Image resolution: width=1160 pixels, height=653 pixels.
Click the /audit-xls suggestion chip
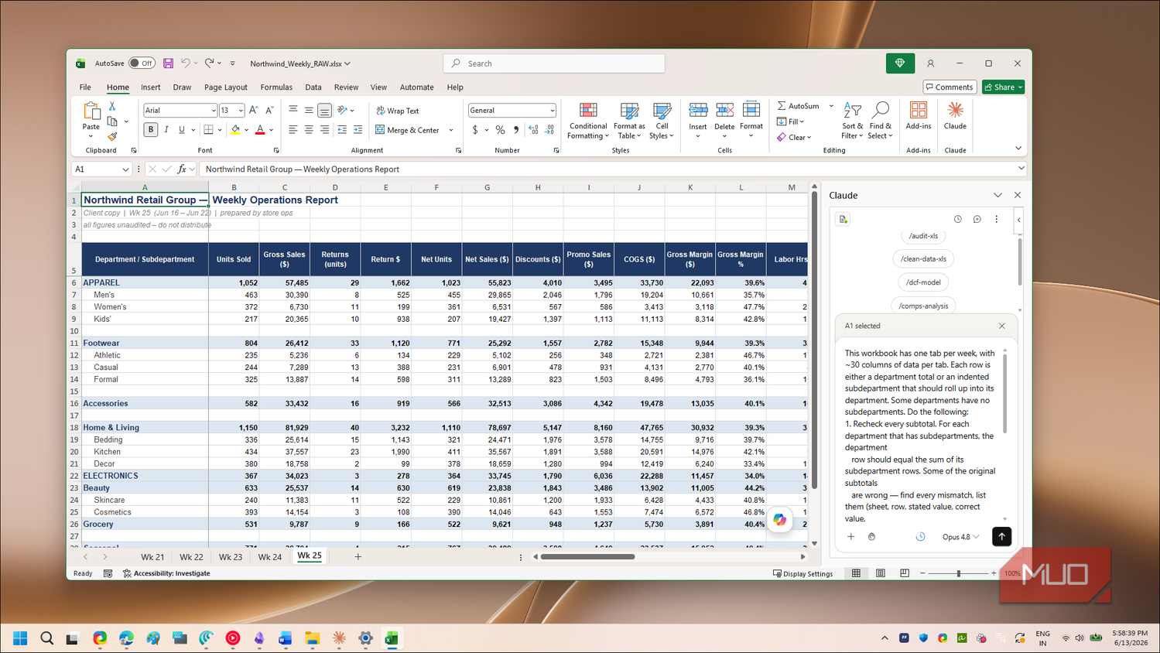tap(923, 236)
